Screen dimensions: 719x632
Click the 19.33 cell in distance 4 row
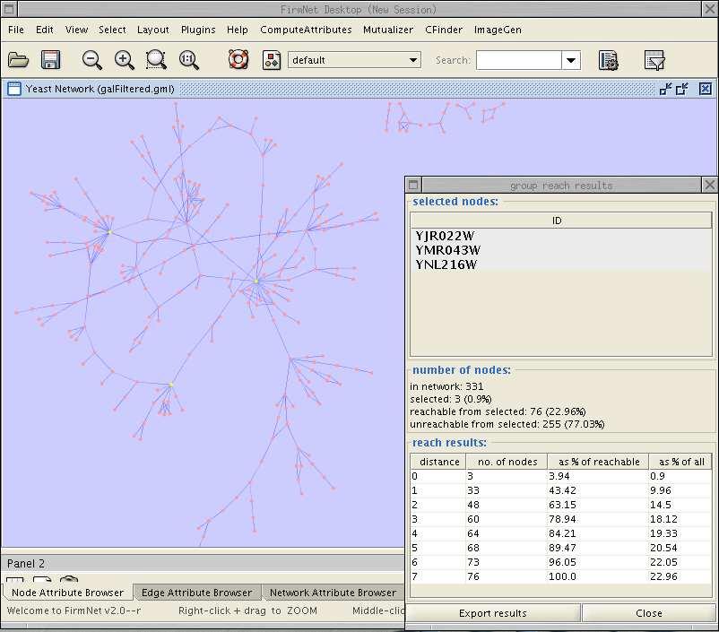[x=680, y=533]
